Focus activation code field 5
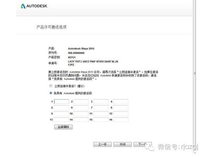The height and width of the screenshot is (157, 205). (61, 108)
